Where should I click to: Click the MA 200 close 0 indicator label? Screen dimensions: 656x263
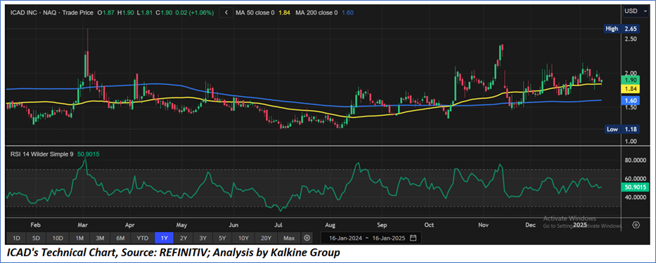pyautogui.click(x=316, y=13)
